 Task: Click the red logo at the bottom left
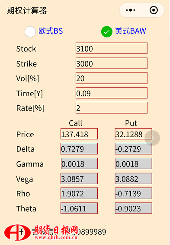[17, 232]
